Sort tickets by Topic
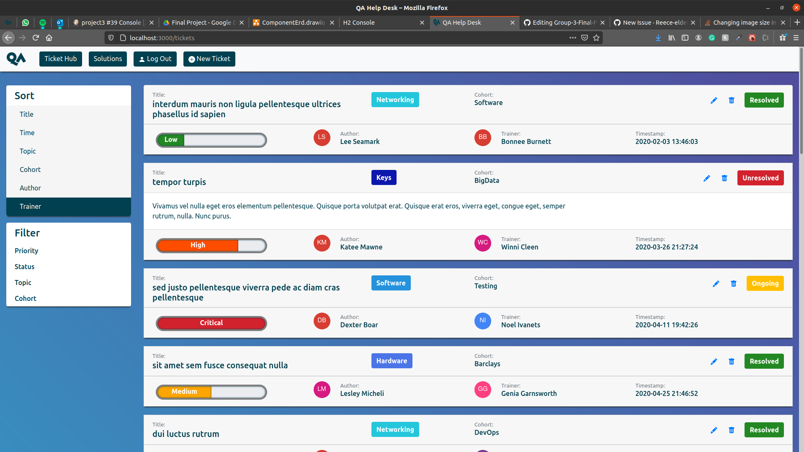 point(69,151)
